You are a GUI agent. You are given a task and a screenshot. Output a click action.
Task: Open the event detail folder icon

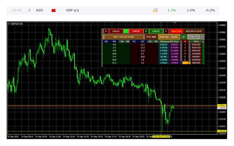(x=155, y=10)
